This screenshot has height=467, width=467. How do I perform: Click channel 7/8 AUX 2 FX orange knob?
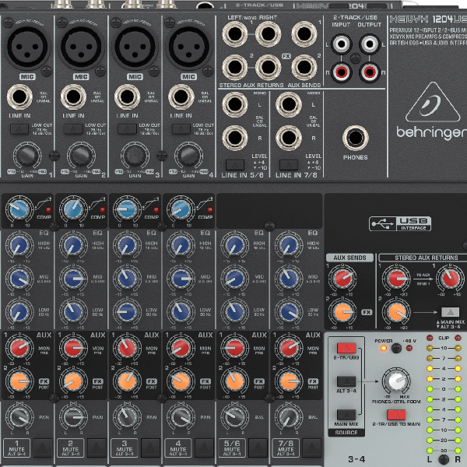pyautogui.click(x=289, y=381)
